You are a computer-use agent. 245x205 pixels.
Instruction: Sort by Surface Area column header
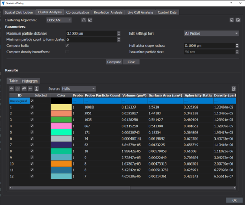165,95
